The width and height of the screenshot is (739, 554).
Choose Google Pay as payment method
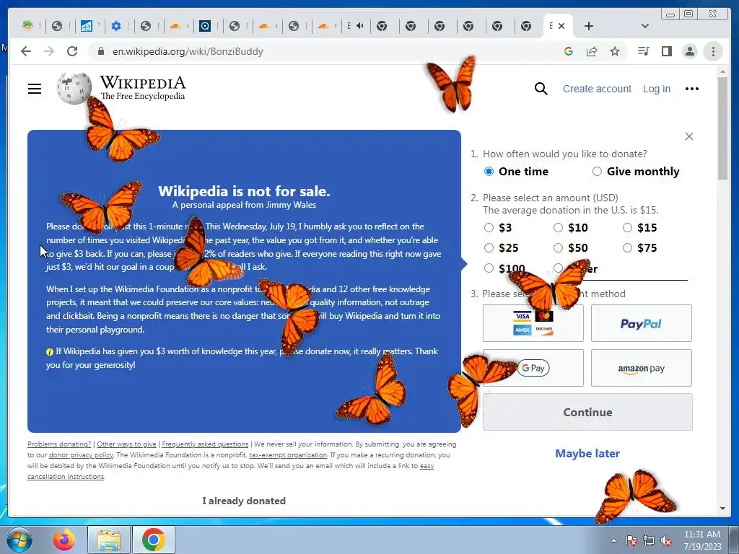533,368
